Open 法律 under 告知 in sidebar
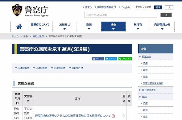 (x=145, y=103)
